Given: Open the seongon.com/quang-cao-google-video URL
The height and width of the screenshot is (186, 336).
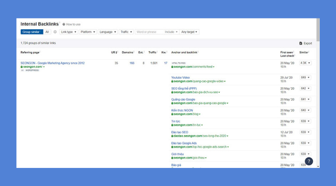Looking at the screenshot, I should tap(198, 81).
